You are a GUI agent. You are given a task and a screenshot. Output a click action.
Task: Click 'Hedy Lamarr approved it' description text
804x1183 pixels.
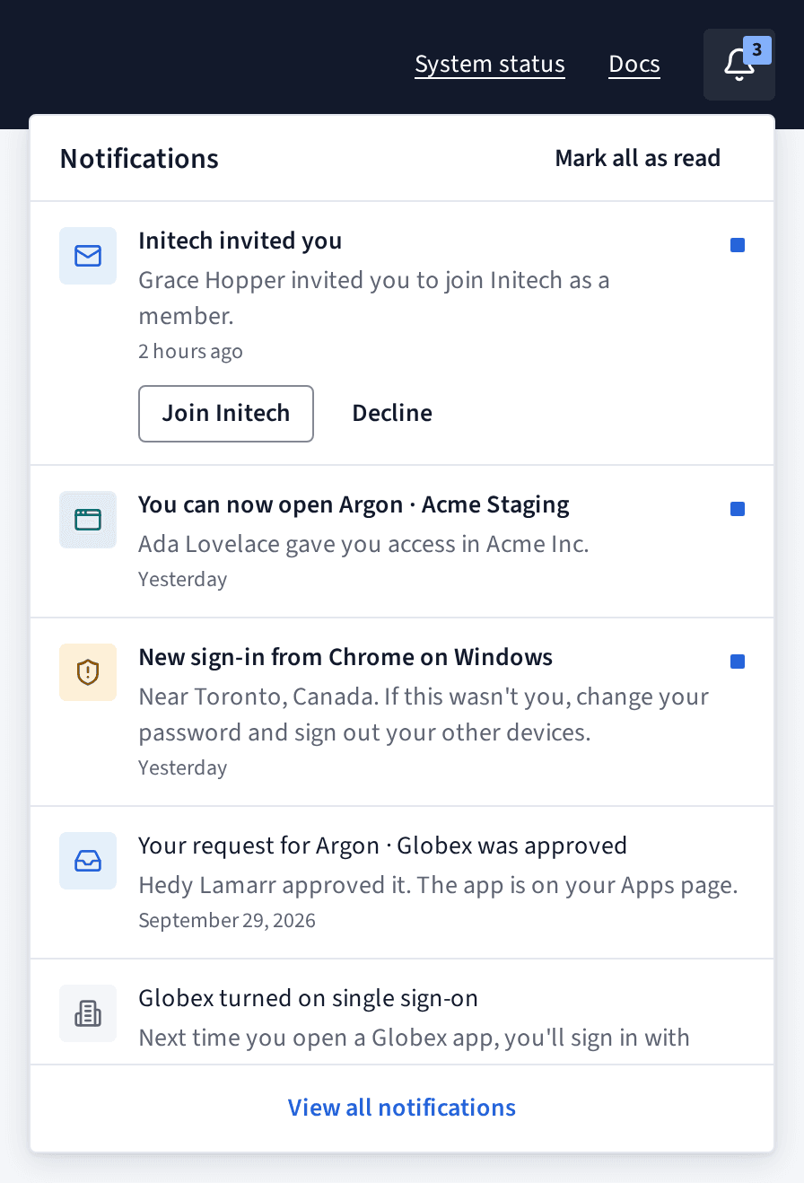point(438,886)
